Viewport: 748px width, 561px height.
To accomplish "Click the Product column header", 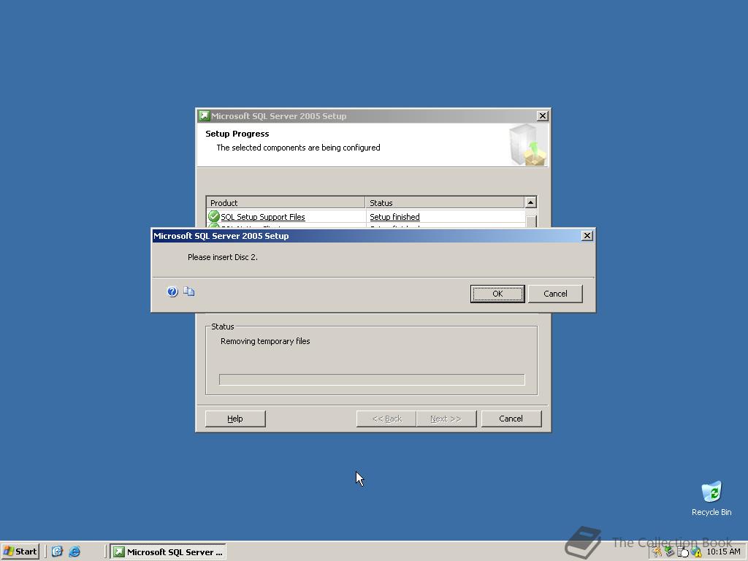I will coord(286,203).
